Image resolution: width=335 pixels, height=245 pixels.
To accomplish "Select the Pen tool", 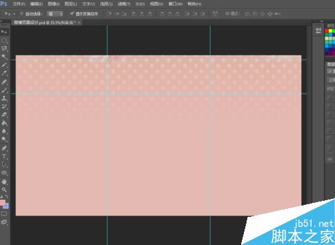I will coord(4,148).
